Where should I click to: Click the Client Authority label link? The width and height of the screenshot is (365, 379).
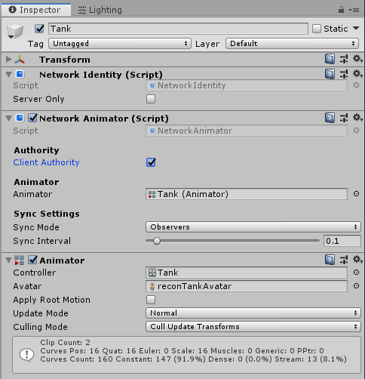46,162
